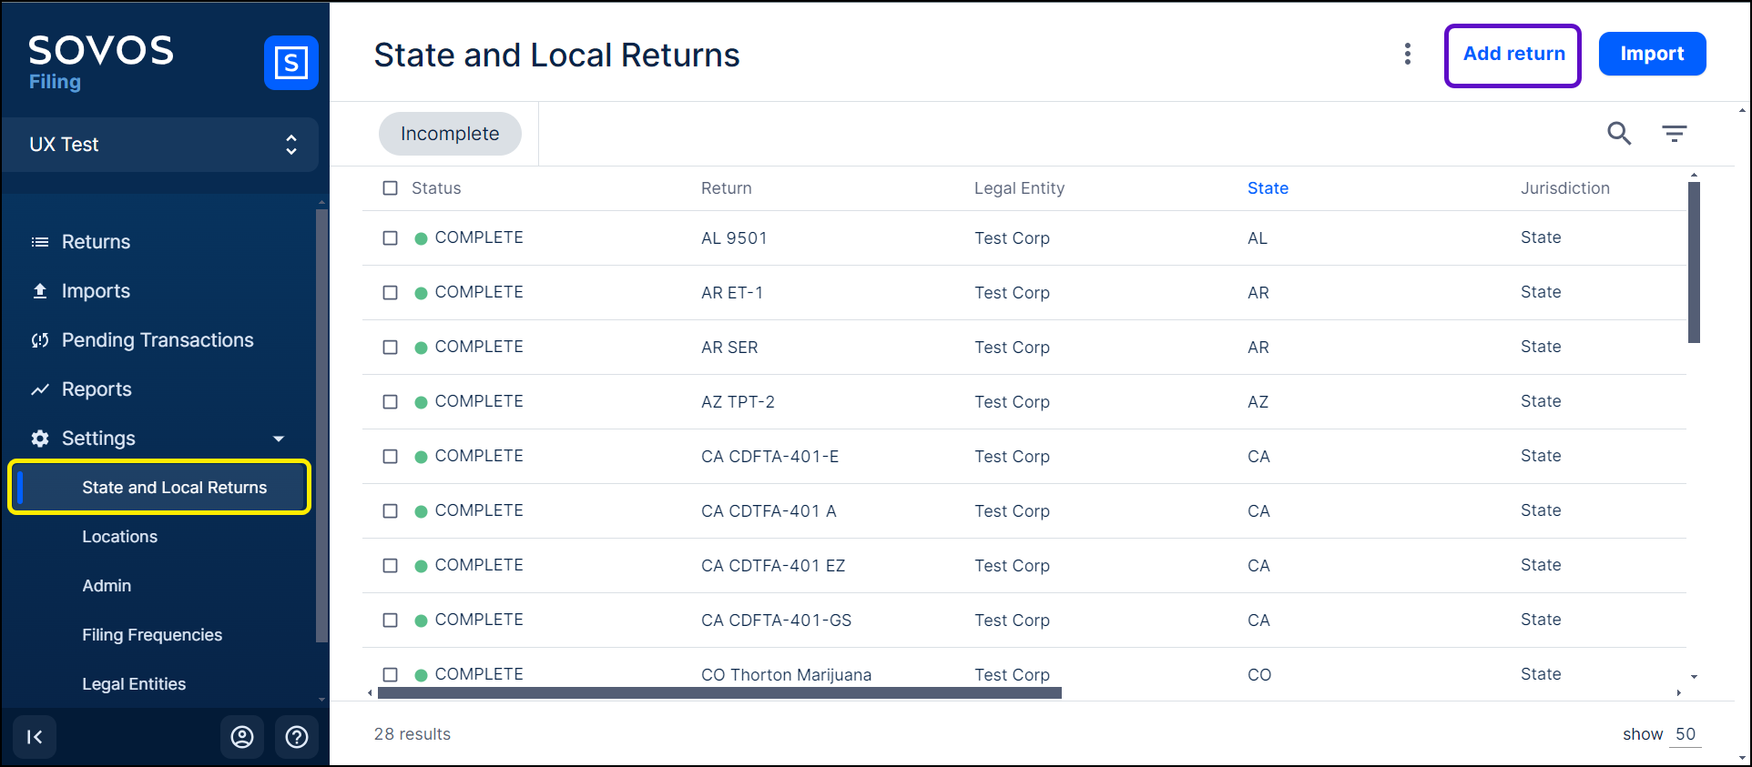Change the show 50 results-per-page selector
The height and width of the screenshot is (767, 1752).
pyautogui.click(x=1685, y=734)
